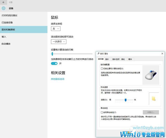Open the 其他鼠标选项 link
The width and height of the screenshot is (166, 138).
[58, 79]
